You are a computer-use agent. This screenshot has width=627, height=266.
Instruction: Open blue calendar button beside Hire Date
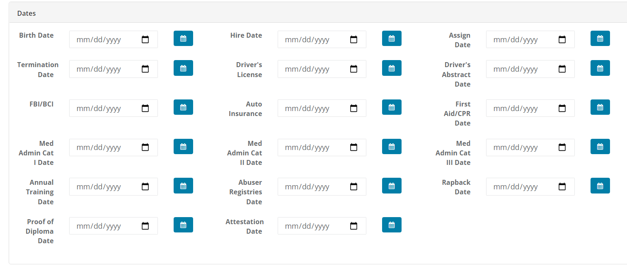coord(392,39)
